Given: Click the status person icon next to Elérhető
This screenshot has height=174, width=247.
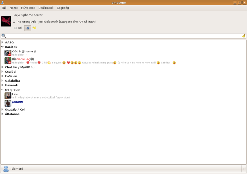Looking at the screenshot, I should pos(6,169).
